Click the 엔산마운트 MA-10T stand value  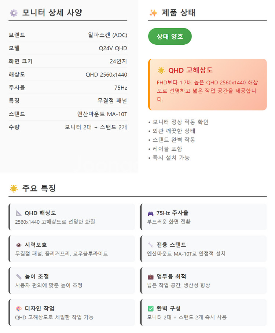click(x=100, y=114)
